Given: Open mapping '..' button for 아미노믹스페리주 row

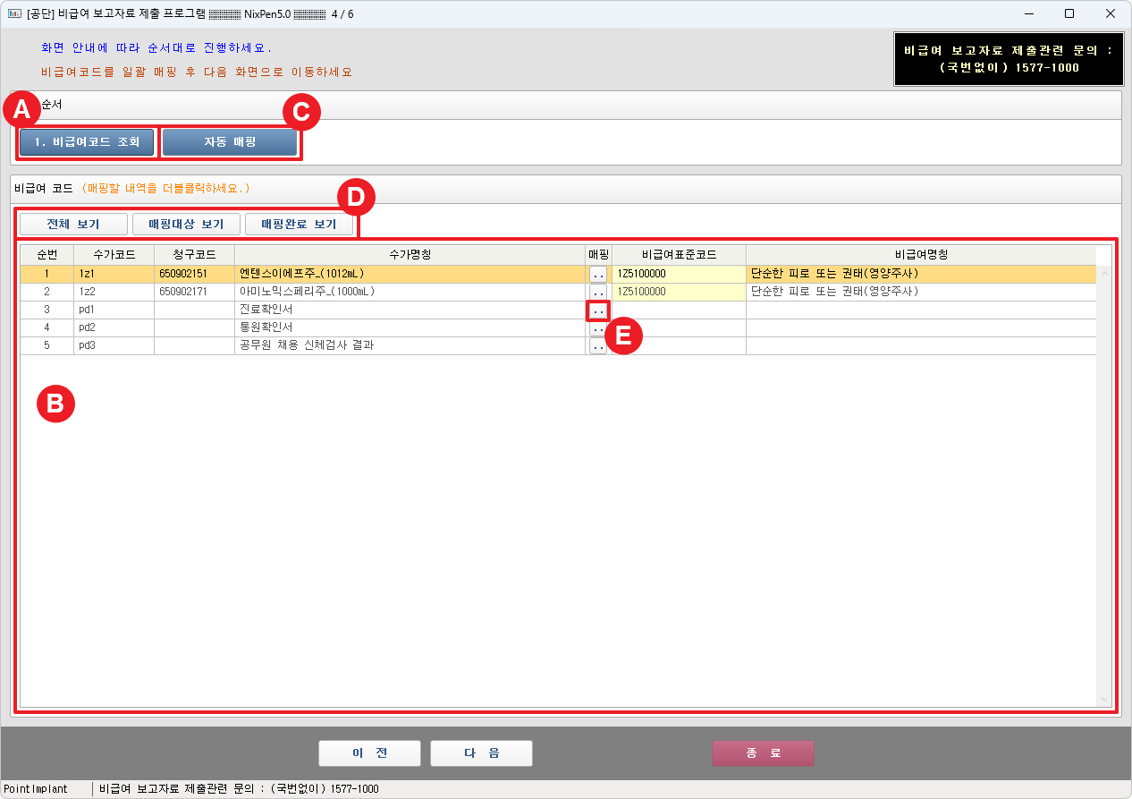Looking at the screenshot, I should pyautogui.click(x=598, y=292).
